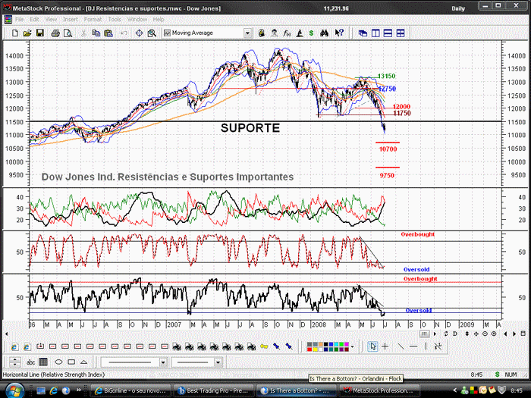This screenshot has height=398, width=531.
Task: Open the Format menu
Action: (93, 20)
